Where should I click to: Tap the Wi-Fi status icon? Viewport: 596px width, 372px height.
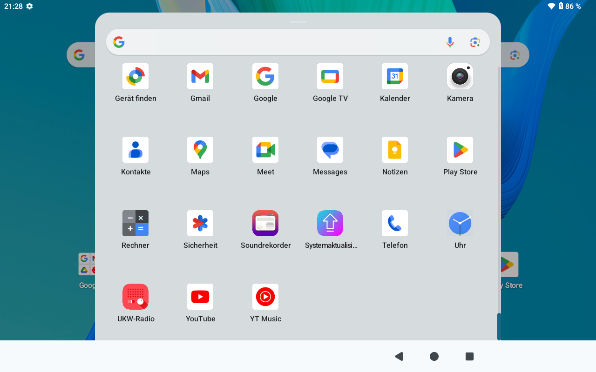(x=551, y=6)
